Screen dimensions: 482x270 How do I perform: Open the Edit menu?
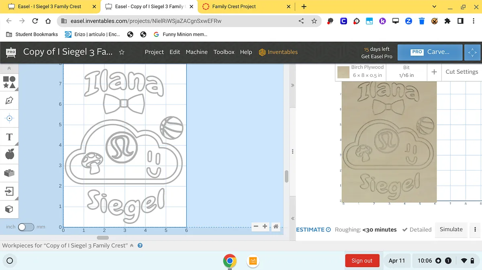(x=175, y=52)
